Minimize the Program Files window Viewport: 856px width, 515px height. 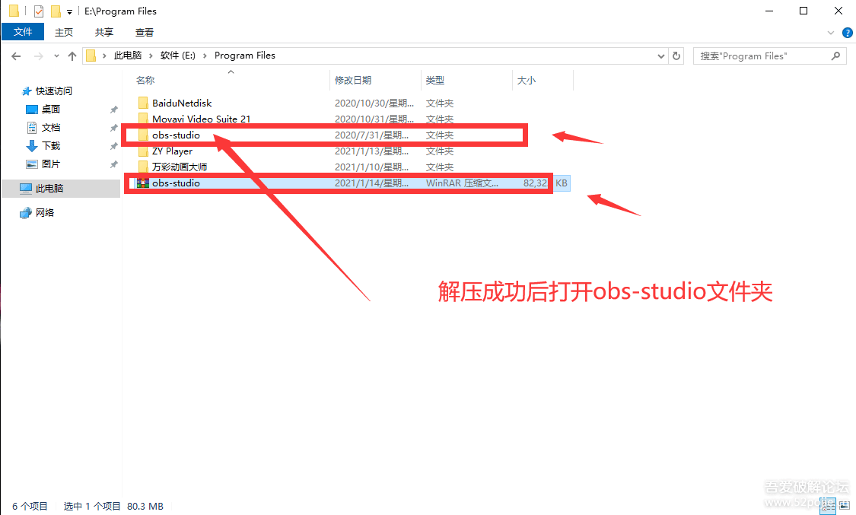point(770,11)
